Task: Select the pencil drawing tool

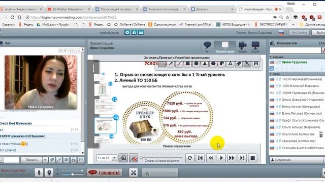Action: pos(171,64)
